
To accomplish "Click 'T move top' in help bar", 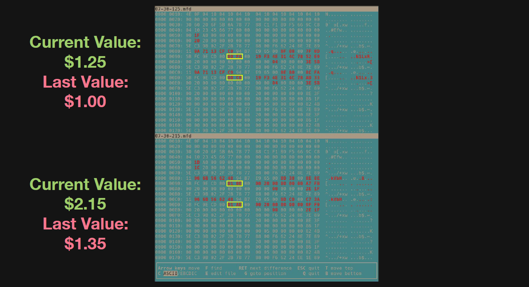I will coord(339,268).
